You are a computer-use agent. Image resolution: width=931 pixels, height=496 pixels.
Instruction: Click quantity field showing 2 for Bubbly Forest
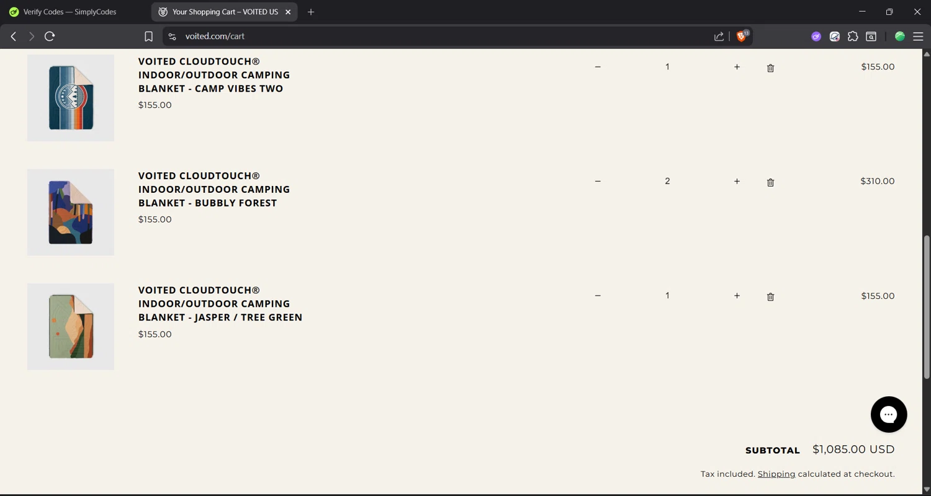coord(667,181)
